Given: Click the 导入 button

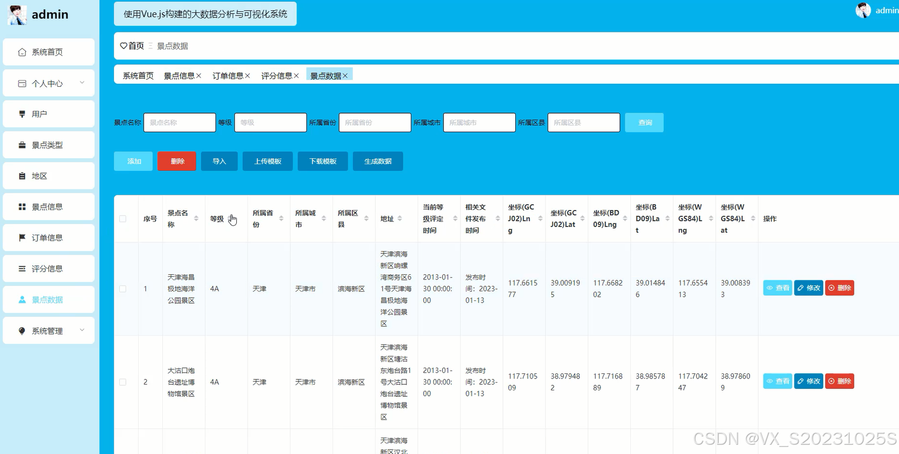Looking at the screenshot, I should tap(219, 161).
